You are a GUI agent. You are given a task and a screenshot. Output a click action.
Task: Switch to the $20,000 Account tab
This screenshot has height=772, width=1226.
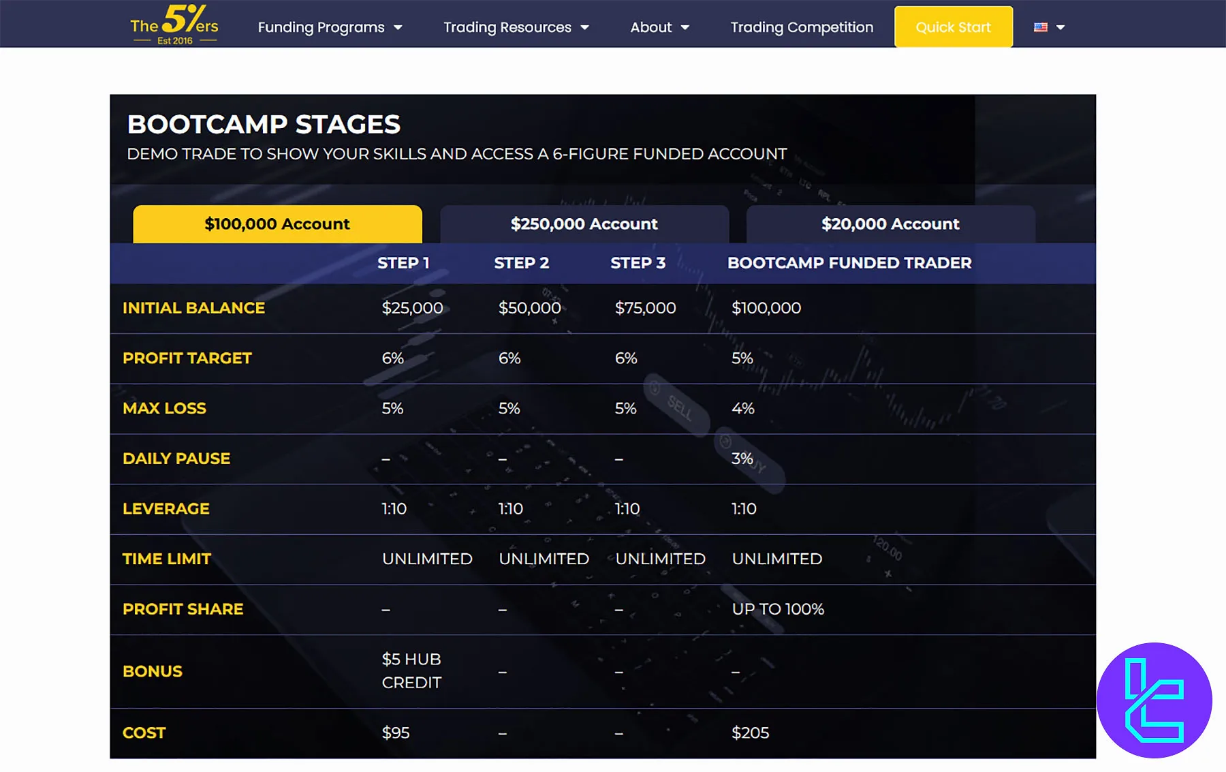coord(890,224)
